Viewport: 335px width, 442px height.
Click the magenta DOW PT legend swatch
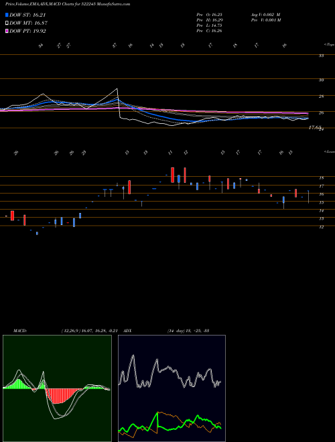pyautogui.click(x=7, y=31)
